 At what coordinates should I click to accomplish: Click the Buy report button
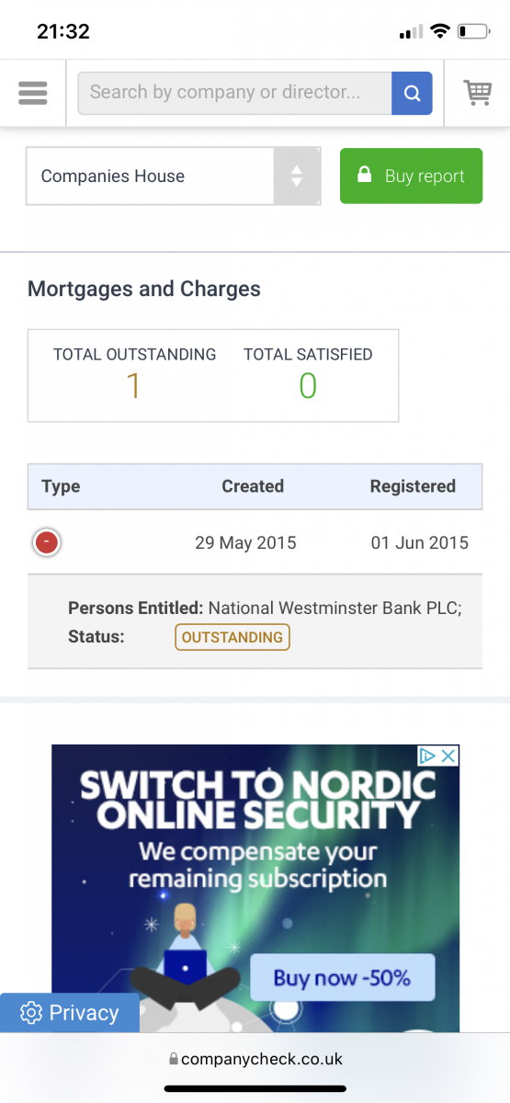click(x=411, y=176)
